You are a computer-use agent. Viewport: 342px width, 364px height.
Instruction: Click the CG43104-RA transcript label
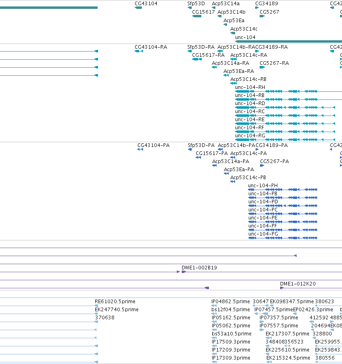[x=151, y=47]
